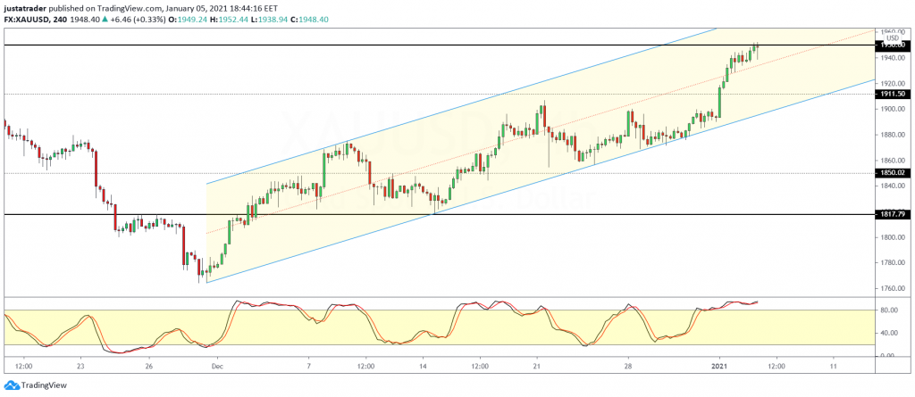Image resolution: width=915 pixels, height=397 pixels.
Task: Click the 1850.02 price level label
Action: [894, 172]
